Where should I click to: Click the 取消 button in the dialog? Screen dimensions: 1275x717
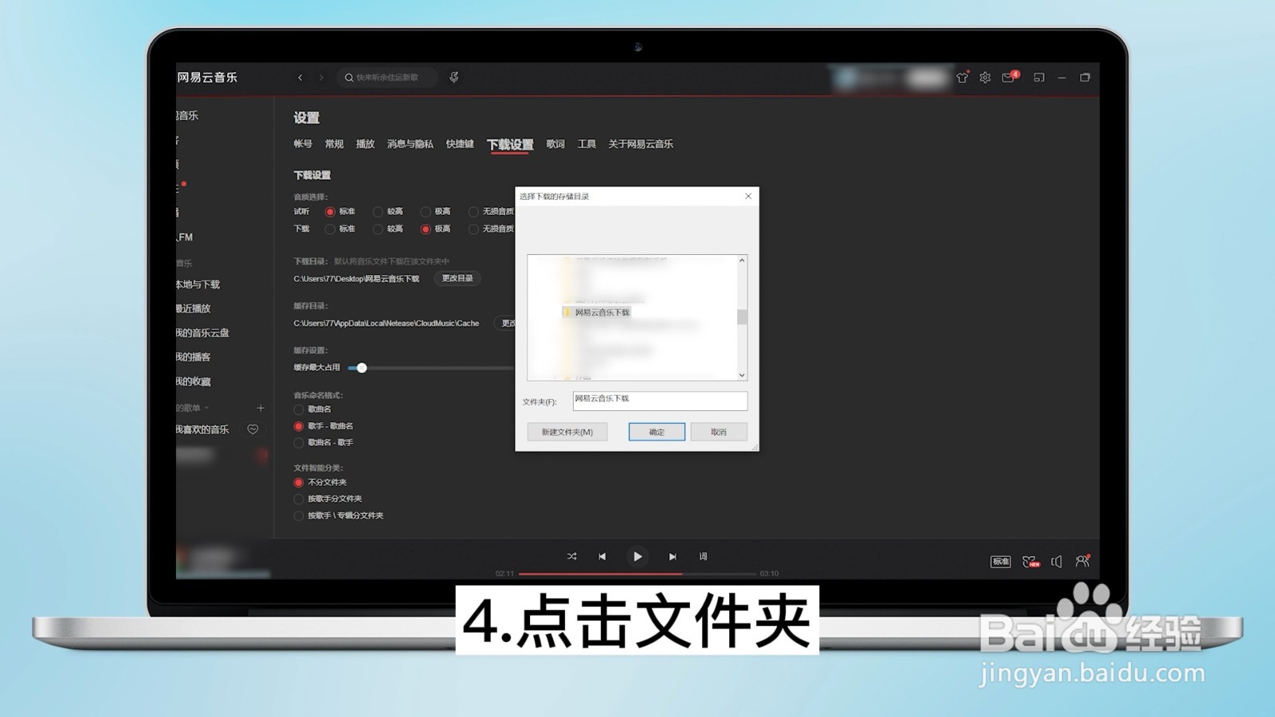tap(719, 432)
